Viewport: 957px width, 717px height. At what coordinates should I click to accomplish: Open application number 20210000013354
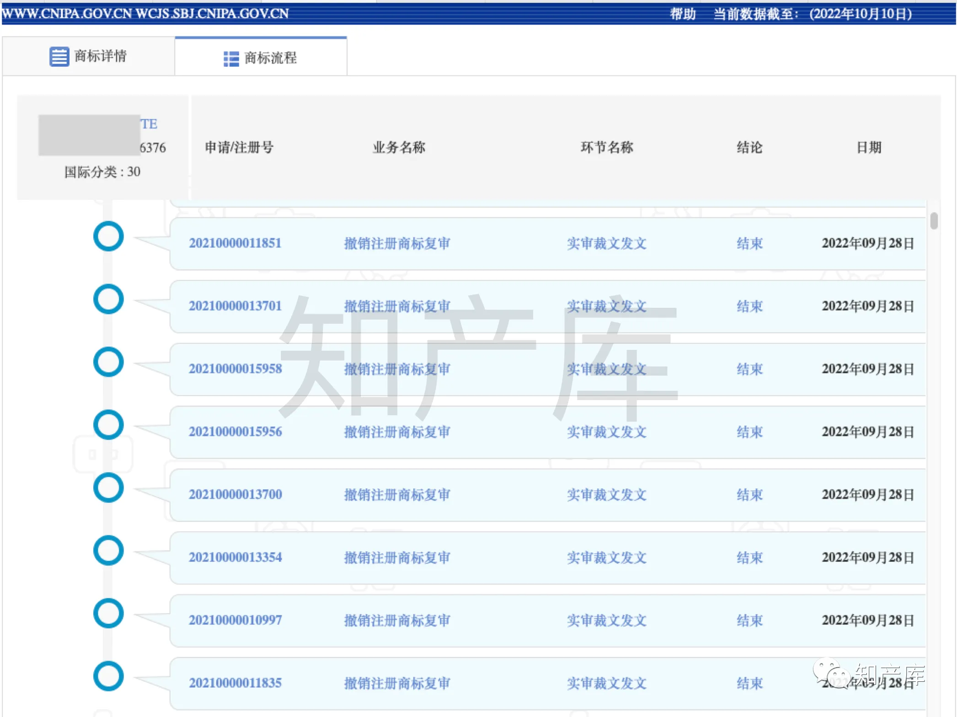(235, 557)
